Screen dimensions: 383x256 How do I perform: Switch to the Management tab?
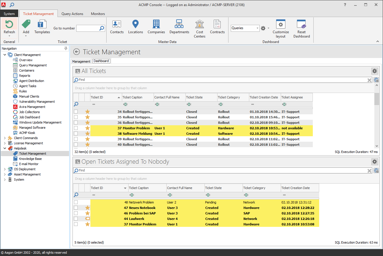81,61
